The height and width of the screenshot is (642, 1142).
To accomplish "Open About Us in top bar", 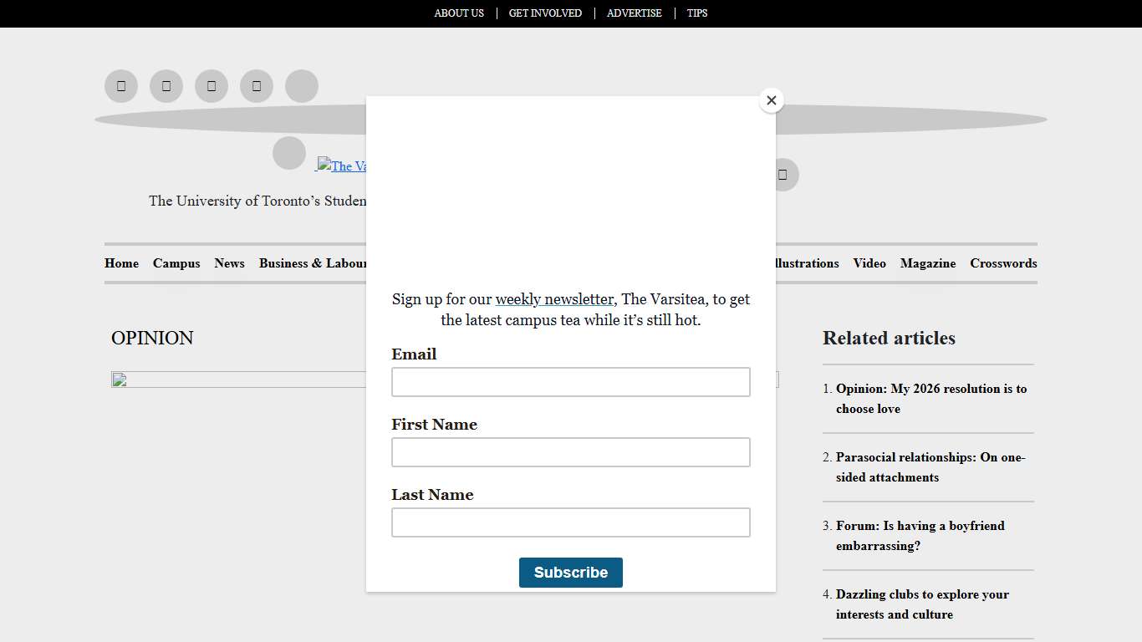I will pos(459,13).
